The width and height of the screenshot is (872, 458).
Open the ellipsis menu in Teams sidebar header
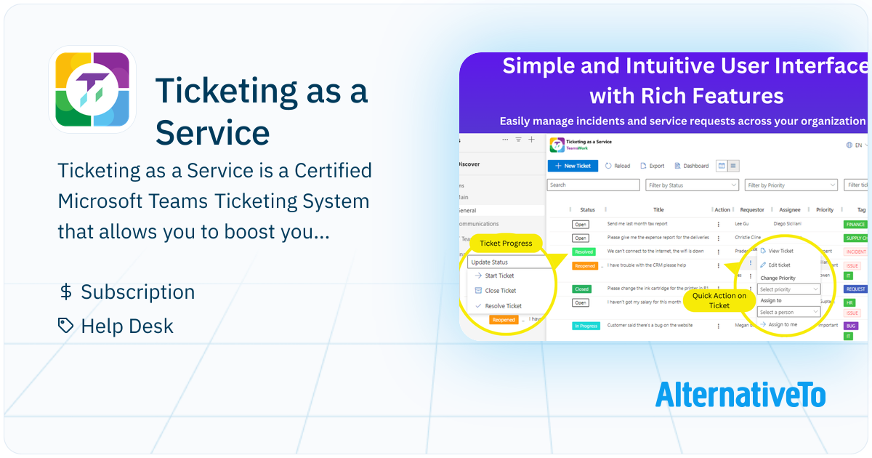[x=505, y=140]
